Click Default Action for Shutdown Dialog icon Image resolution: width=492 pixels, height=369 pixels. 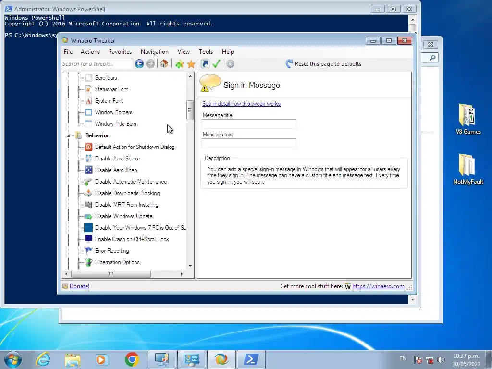click(88, 147)
